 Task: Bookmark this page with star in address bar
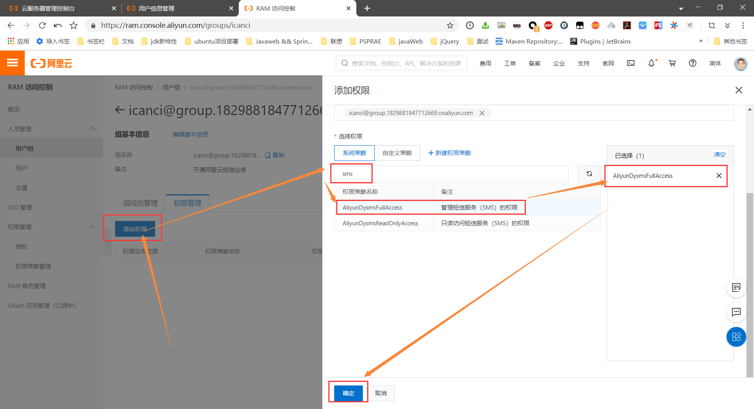pyautogui.click(x=450, y=26)
